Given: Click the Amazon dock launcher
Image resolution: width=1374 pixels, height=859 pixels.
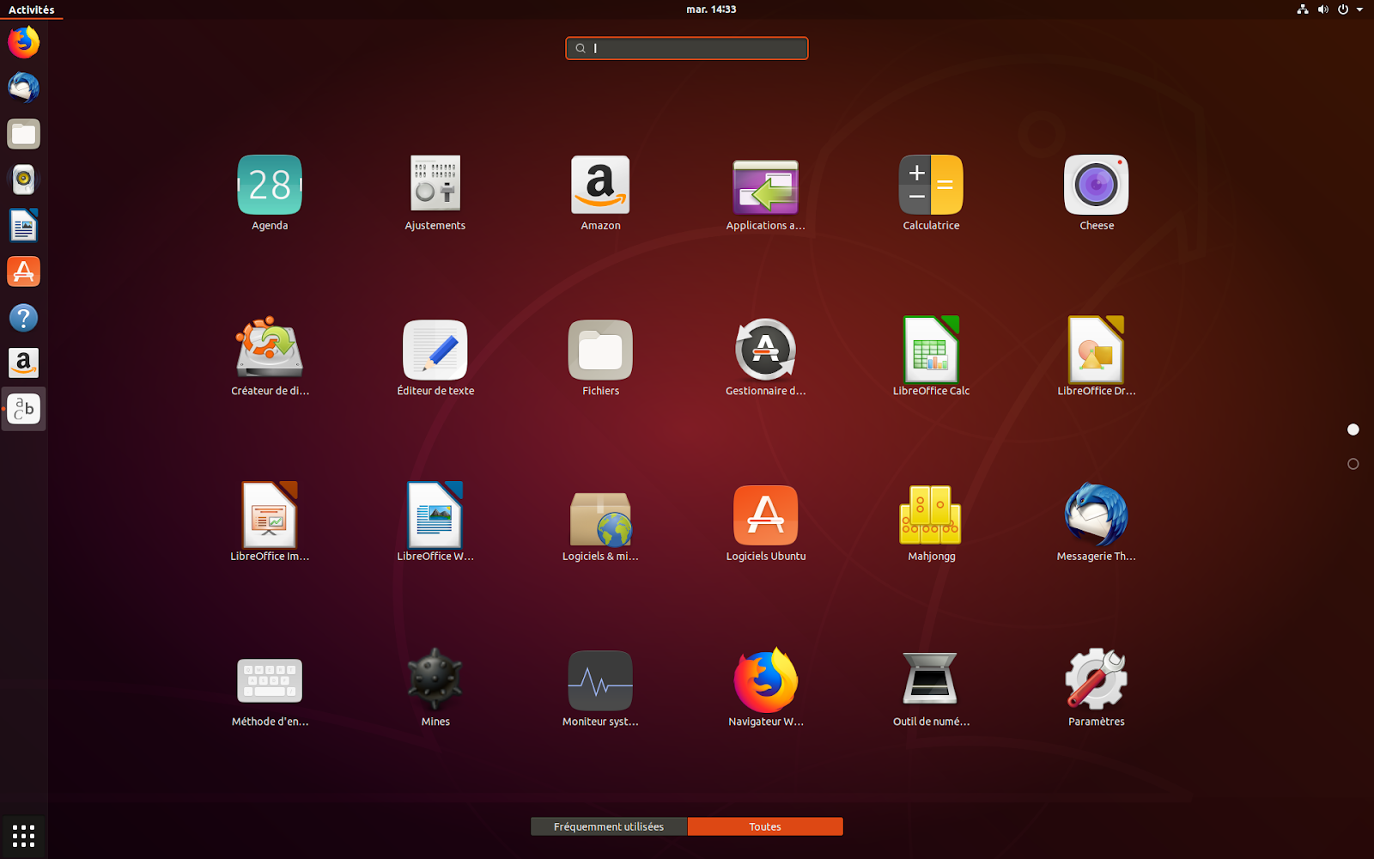Looking at the screenshot, I should tap(23, 363).
